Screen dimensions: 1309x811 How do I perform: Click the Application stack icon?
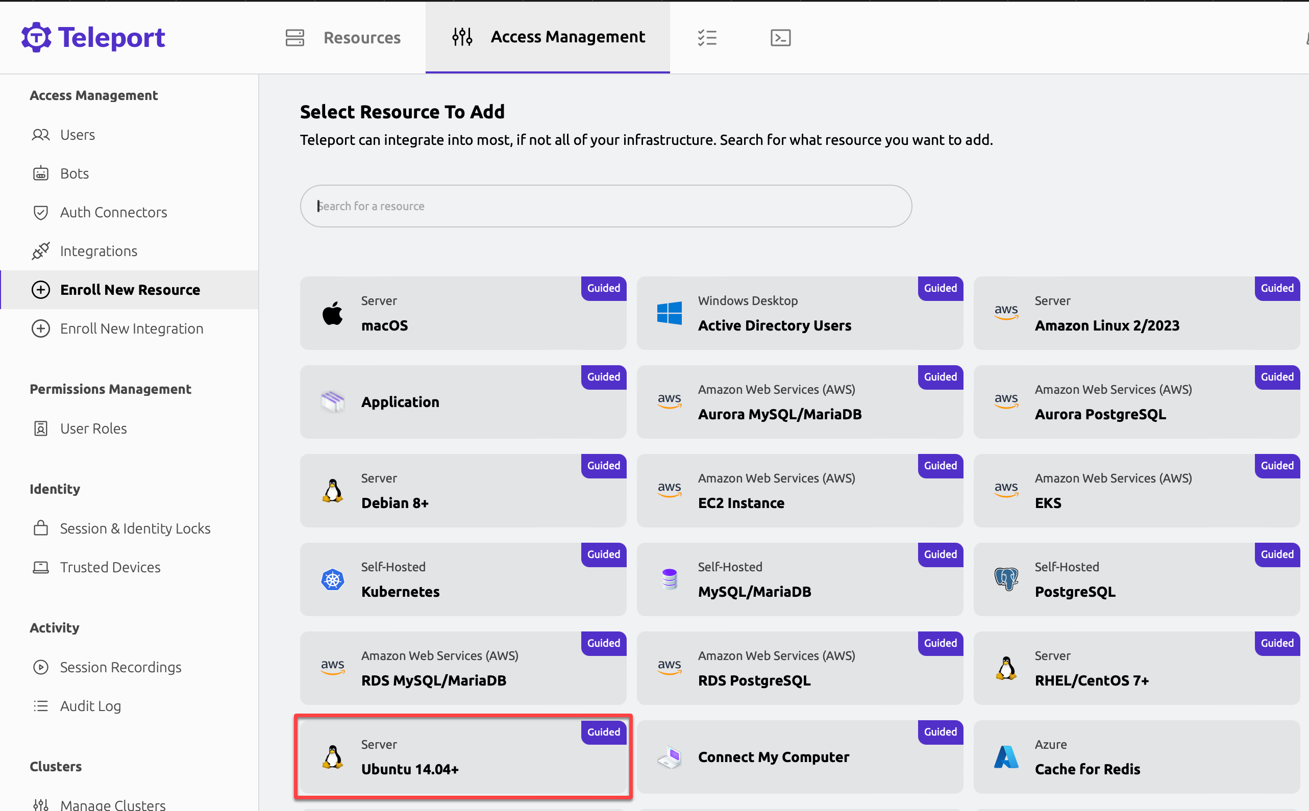333,401
